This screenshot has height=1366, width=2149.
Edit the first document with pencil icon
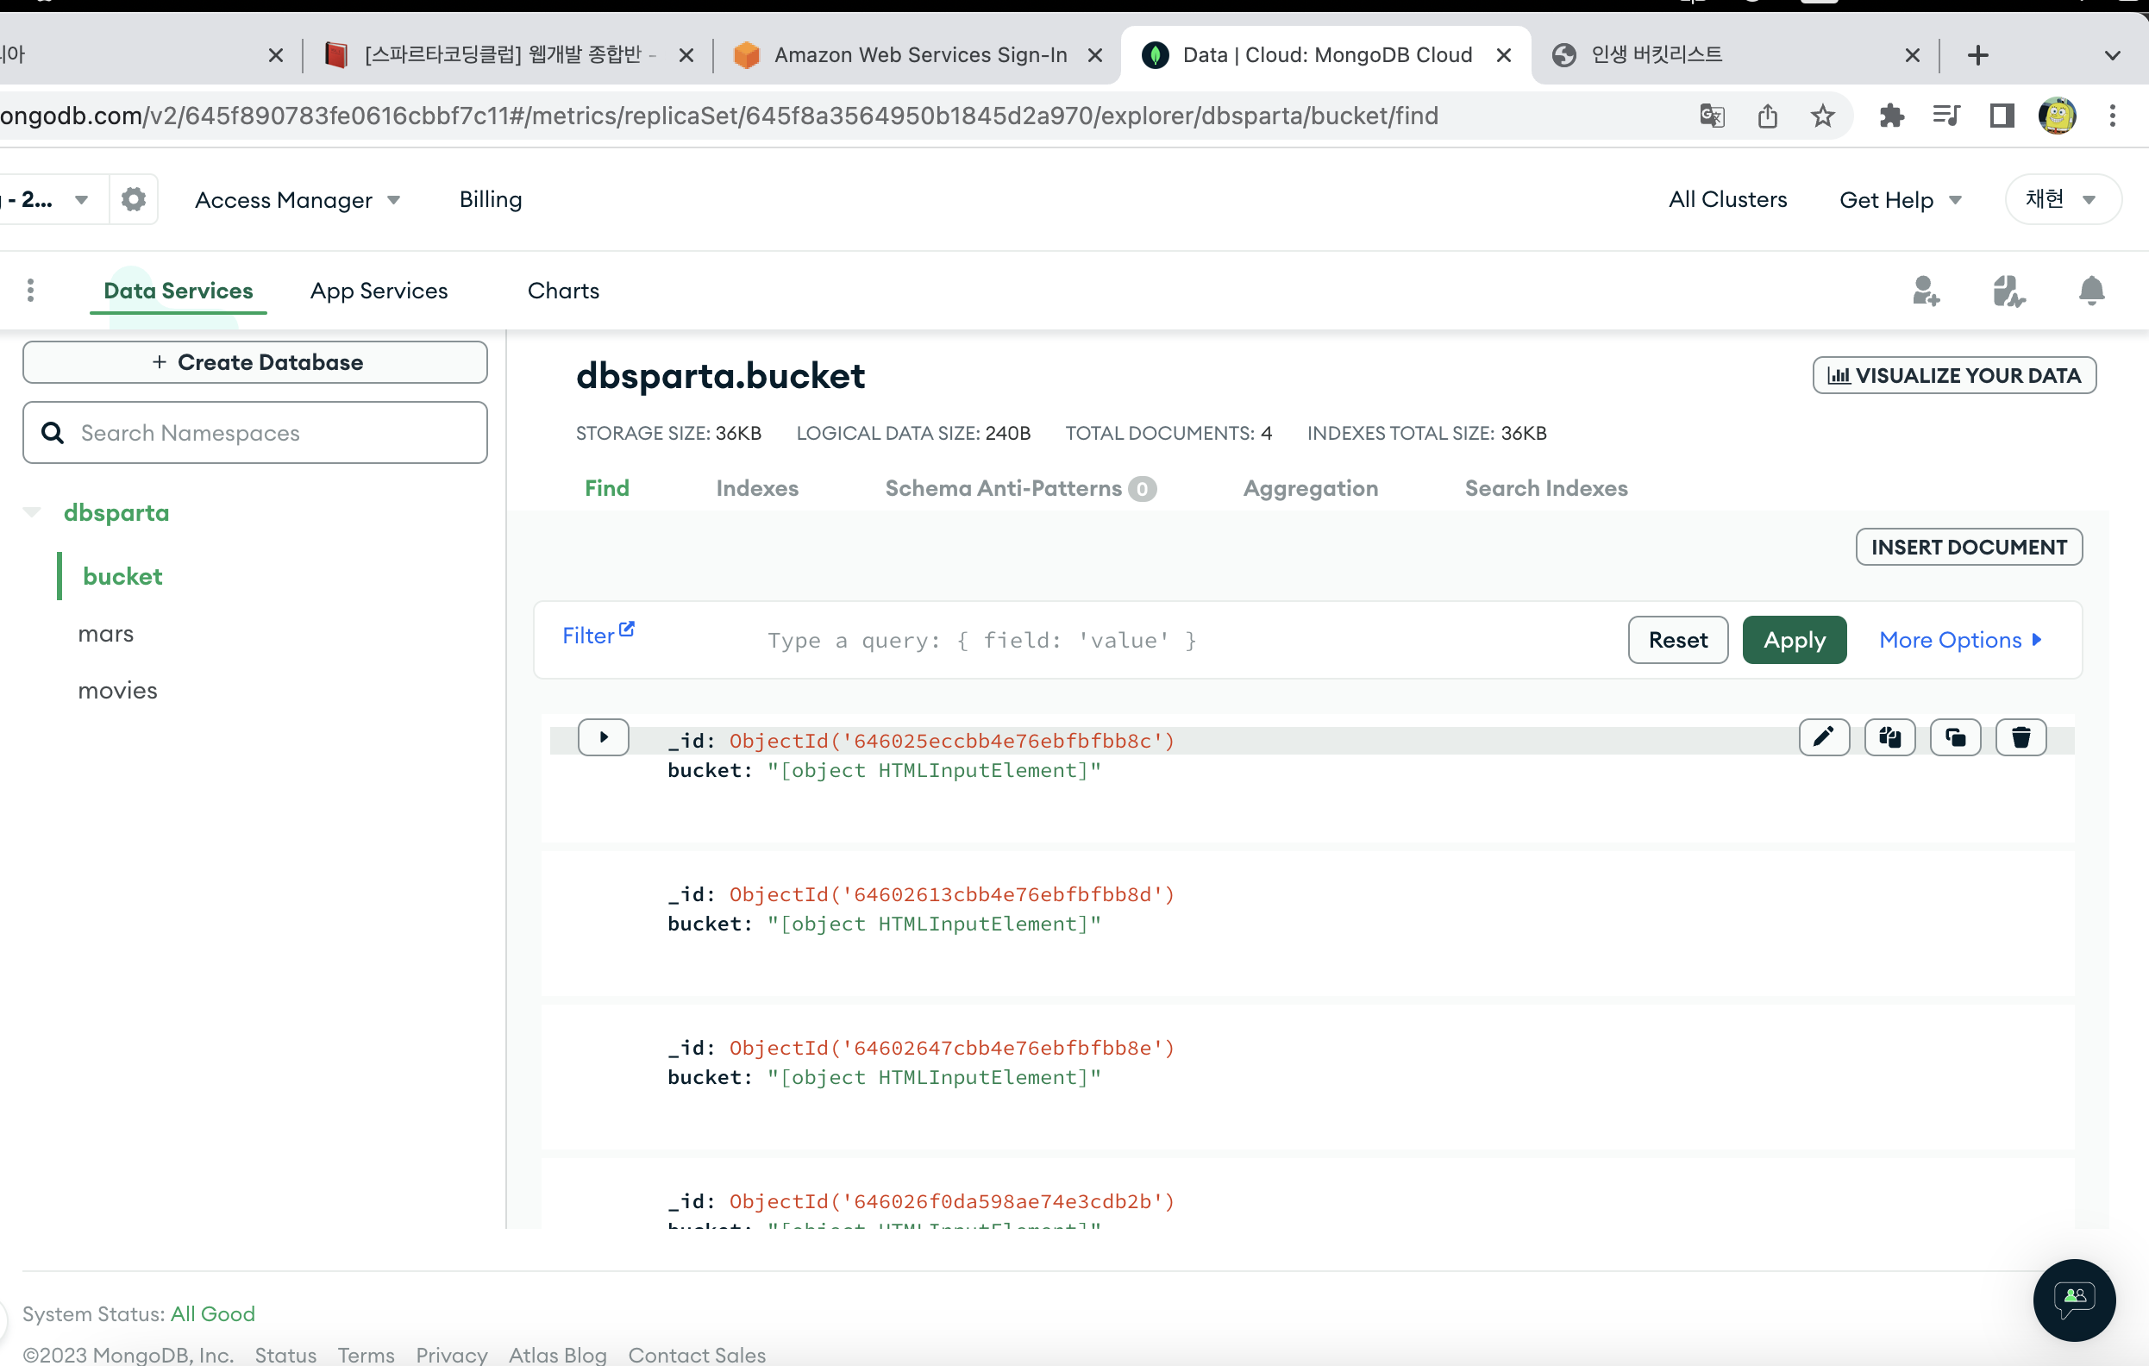(x=1824, y=737)
